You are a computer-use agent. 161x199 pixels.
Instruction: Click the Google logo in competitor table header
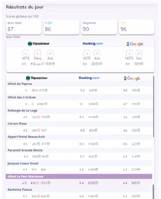(x=132, y=78)
